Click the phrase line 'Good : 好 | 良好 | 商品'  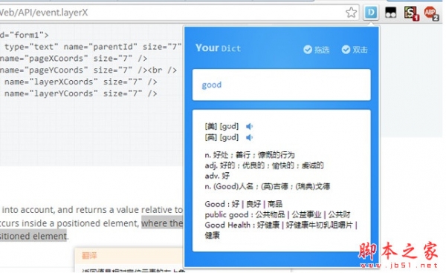[x=244, y=204]
